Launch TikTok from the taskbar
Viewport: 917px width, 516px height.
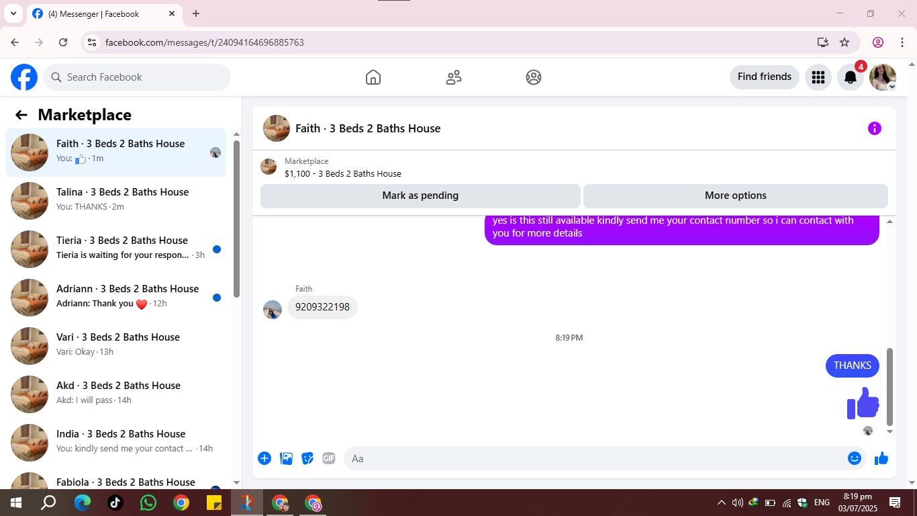[x=115, y=503]
